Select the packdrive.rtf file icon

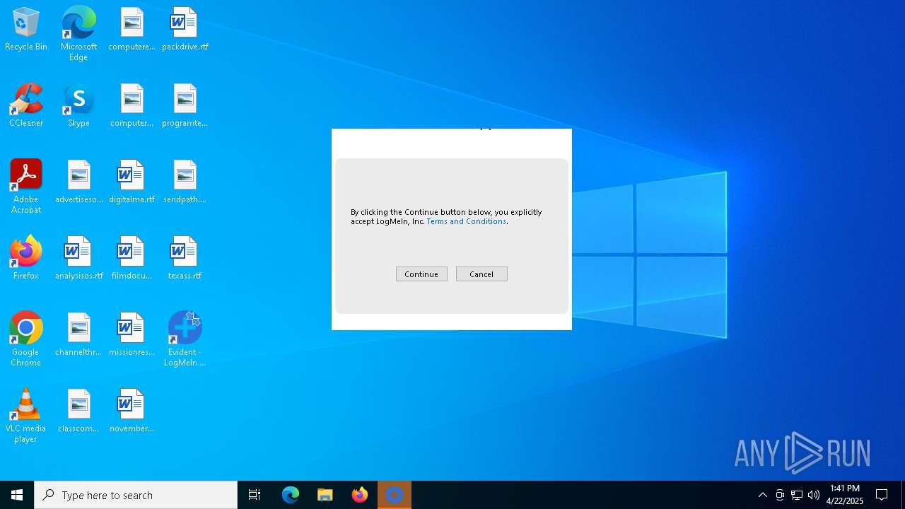click(x=185, y=30)
